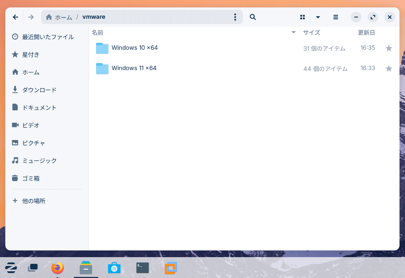Image resolution: width=405 pixels, height=278 pixels.
Task: Click 他の場所 in the sidebar
Action: 47,201
